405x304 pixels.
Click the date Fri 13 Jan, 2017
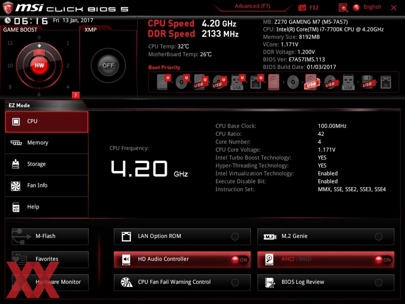coord(73,20)
